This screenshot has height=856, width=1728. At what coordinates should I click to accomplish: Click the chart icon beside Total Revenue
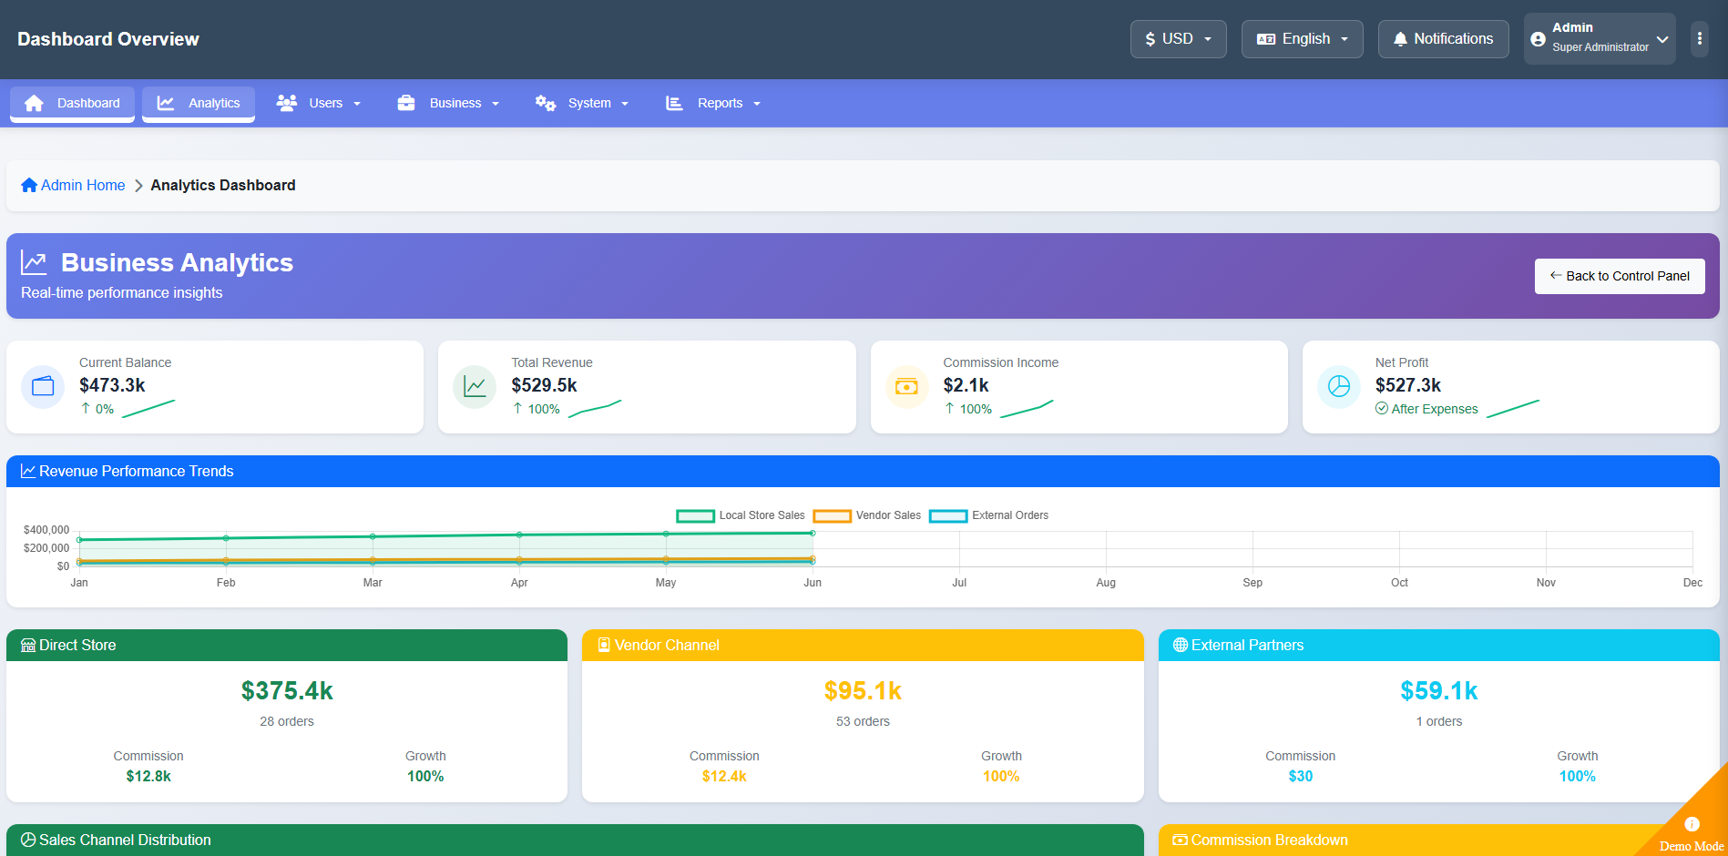coord(475,387)
